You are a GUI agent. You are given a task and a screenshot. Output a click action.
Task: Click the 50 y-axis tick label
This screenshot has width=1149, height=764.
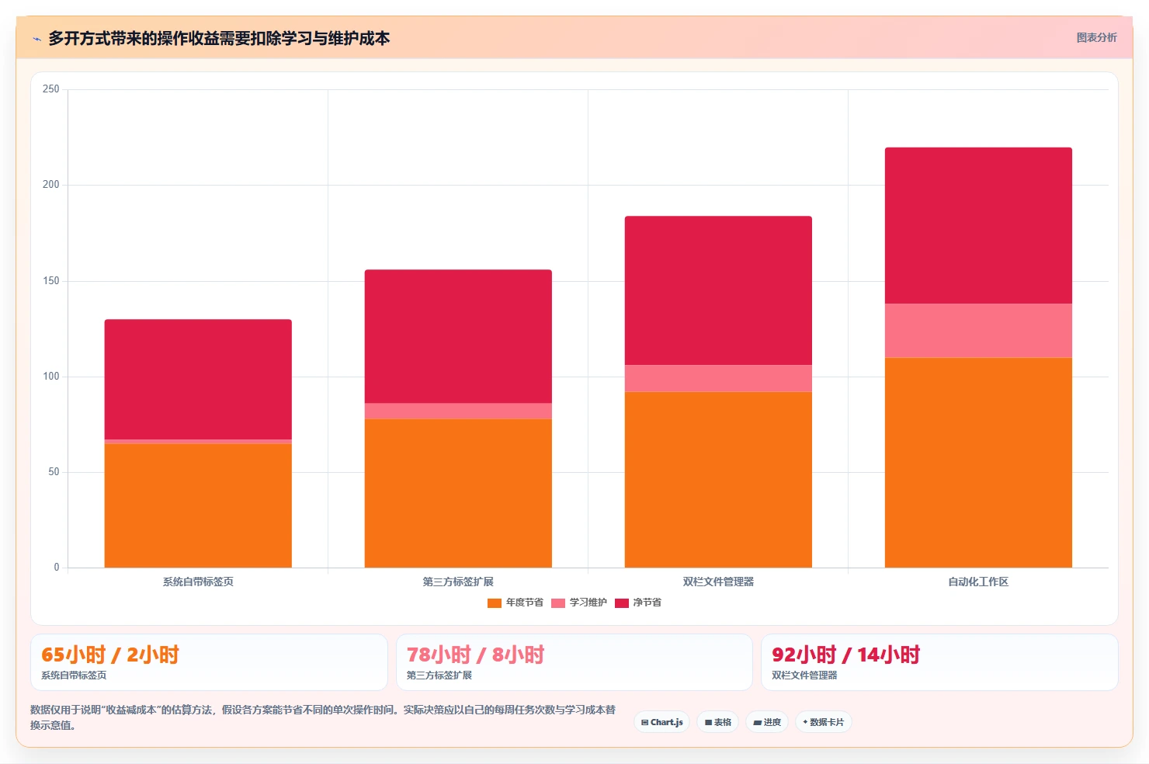pyautogui.click(x=54, y=472)
